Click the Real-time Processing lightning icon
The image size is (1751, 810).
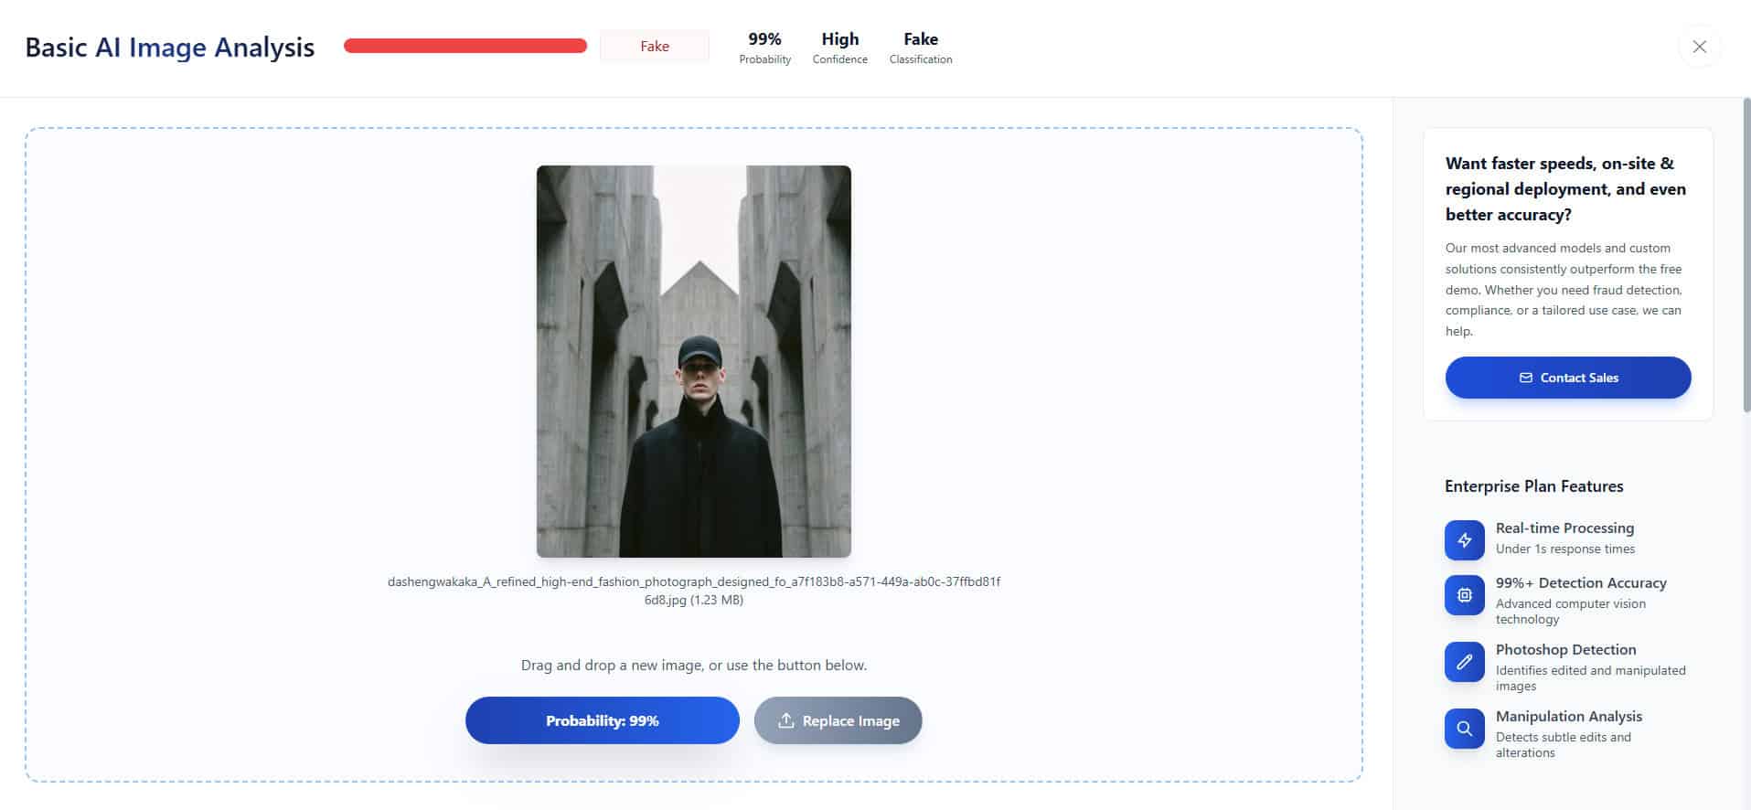(1464, 539)
